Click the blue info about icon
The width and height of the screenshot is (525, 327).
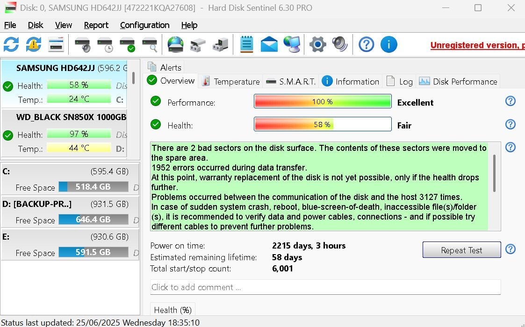pos(389,44)
